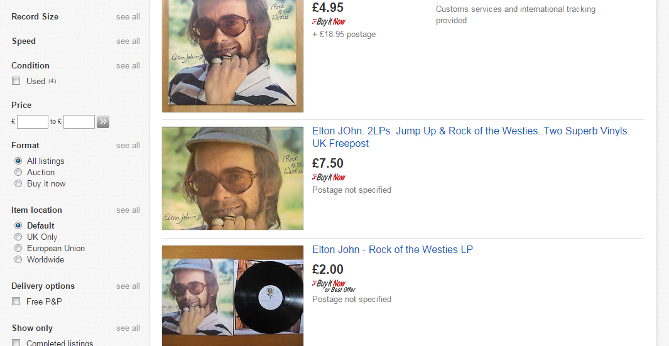Select UK Only item location
Viewport: 669px width, 346px height.
[x=18, y=237]
